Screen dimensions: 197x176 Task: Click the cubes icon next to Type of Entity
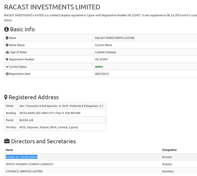pos(8,52)
